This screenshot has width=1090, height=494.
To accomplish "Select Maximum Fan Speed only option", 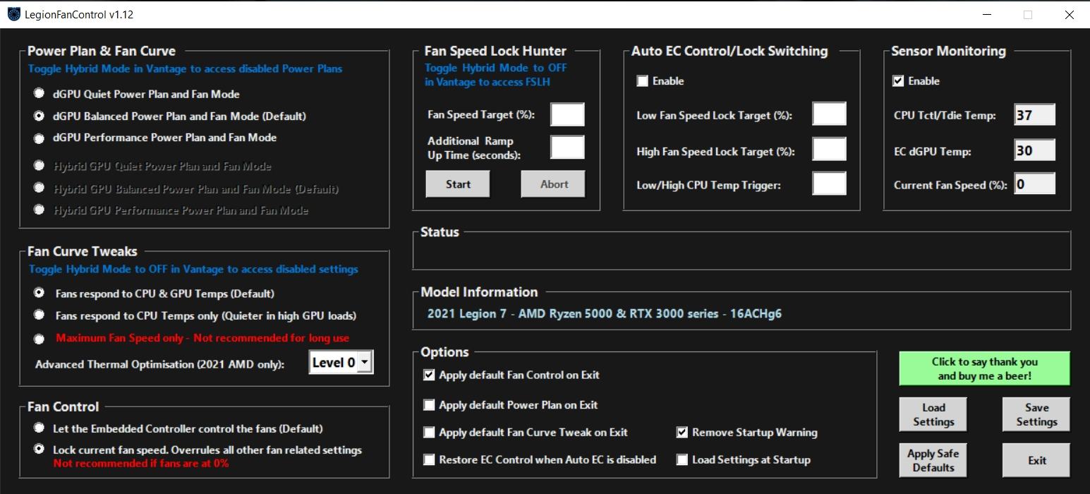I will coord(40,338).
